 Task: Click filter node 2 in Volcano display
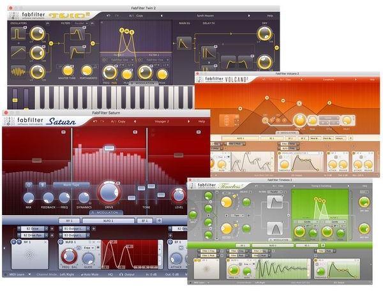(x=329, y=103)
